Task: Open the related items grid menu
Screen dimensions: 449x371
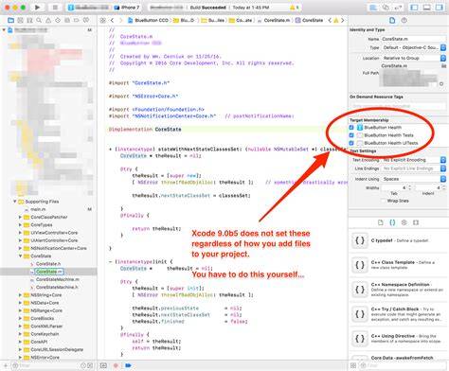Action: (103, 20)
